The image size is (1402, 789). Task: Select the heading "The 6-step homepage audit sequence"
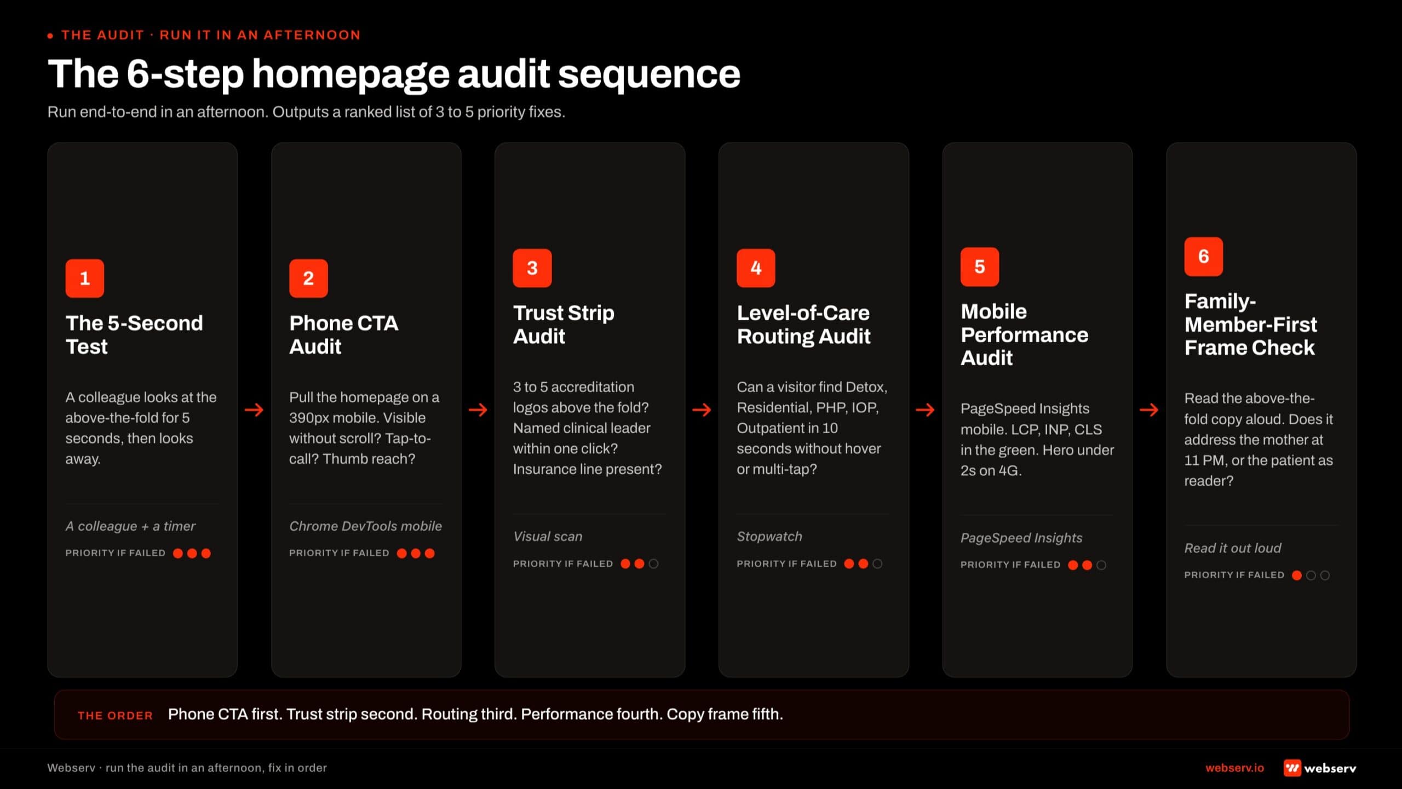(394, 74)
